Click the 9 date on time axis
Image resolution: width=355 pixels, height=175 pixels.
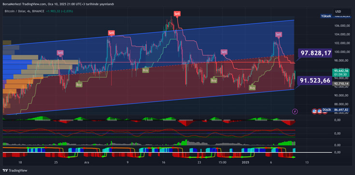(128, 162)
